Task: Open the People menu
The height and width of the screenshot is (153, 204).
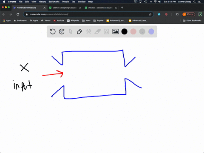Action: [x=65, y=2]
